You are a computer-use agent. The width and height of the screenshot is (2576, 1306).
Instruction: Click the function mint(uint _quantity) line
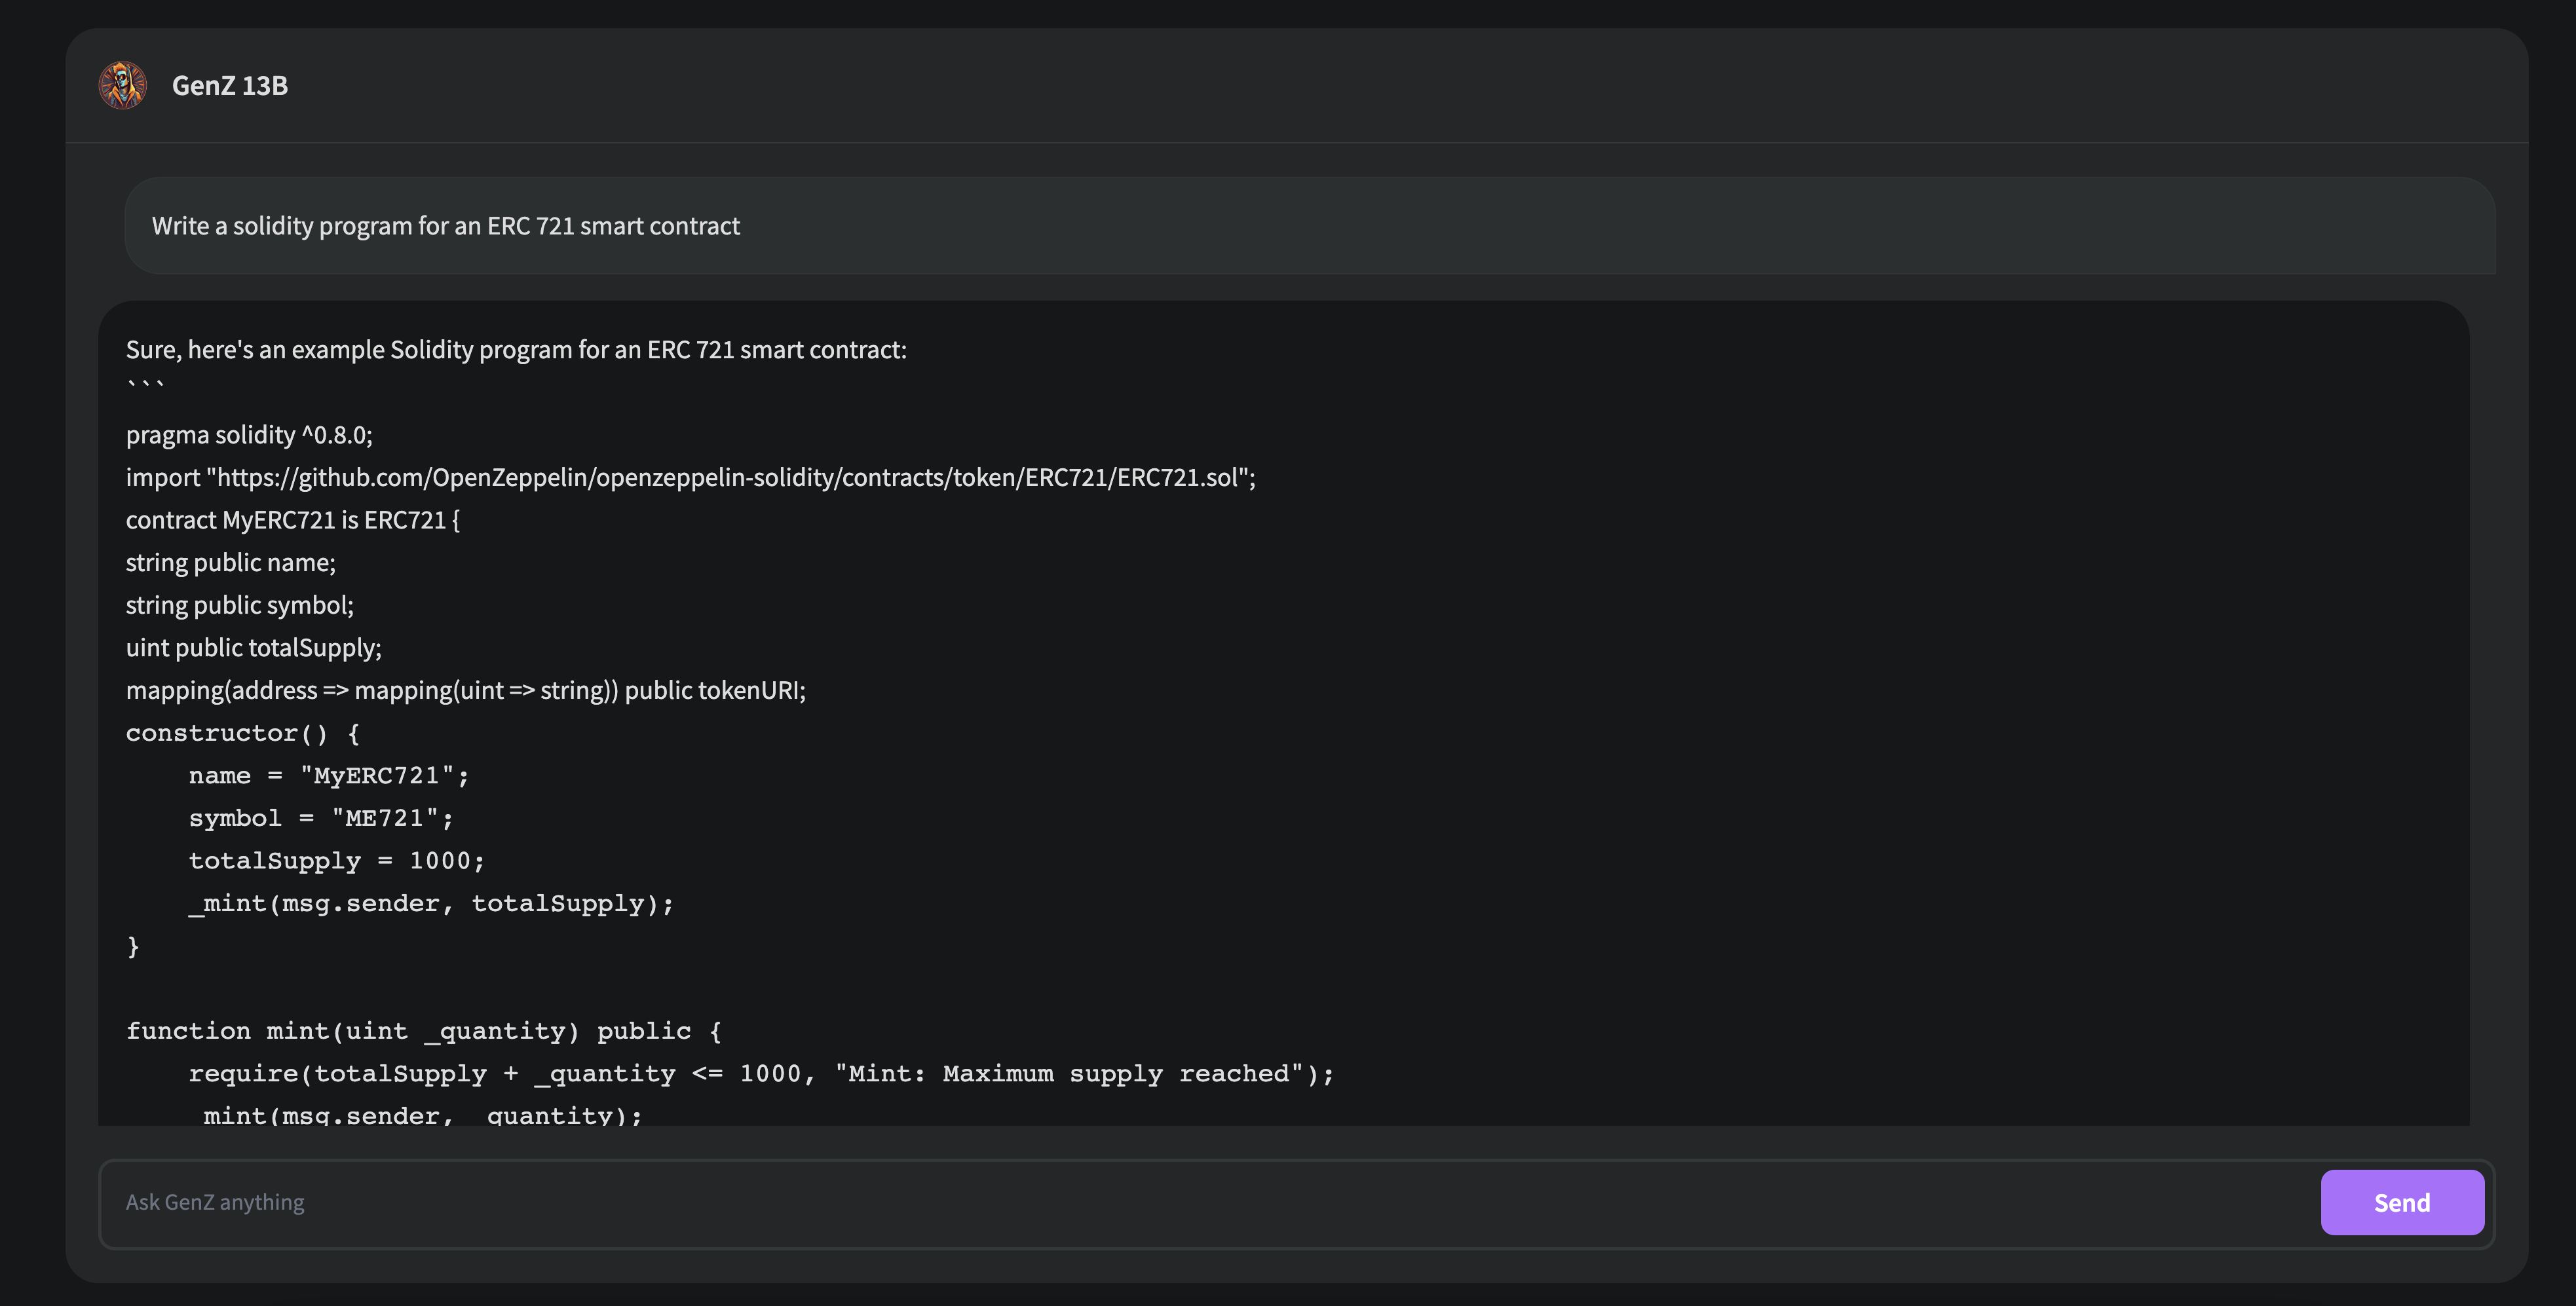(423, 1031)
